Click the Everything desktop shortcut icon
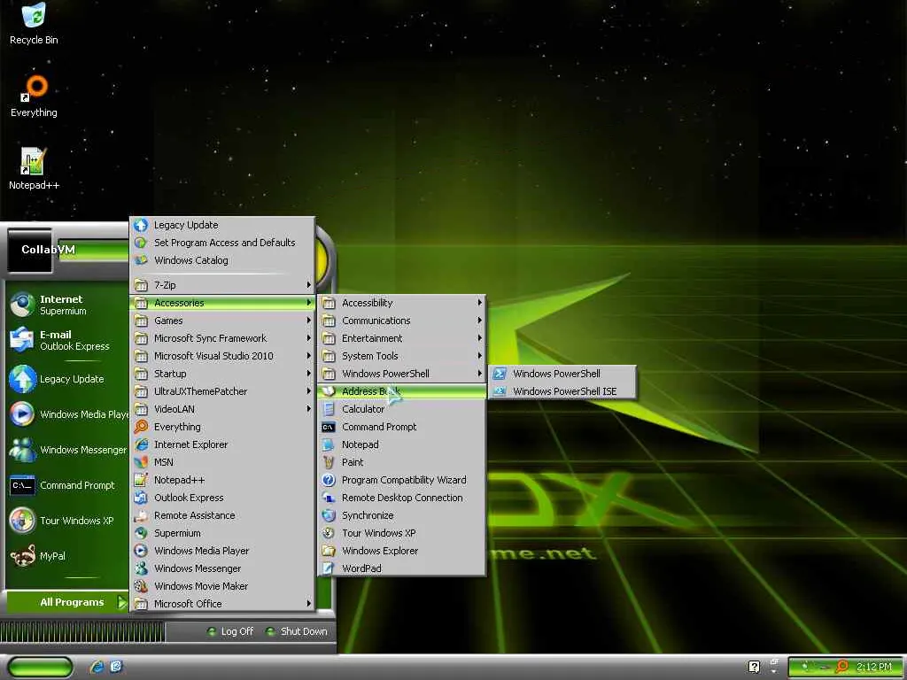The width and height of the screenshot is (907, 680). coord(34,97)
